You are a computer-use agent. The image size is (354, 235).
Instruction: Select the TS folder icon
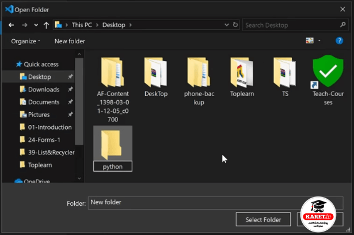click(285, 72)
